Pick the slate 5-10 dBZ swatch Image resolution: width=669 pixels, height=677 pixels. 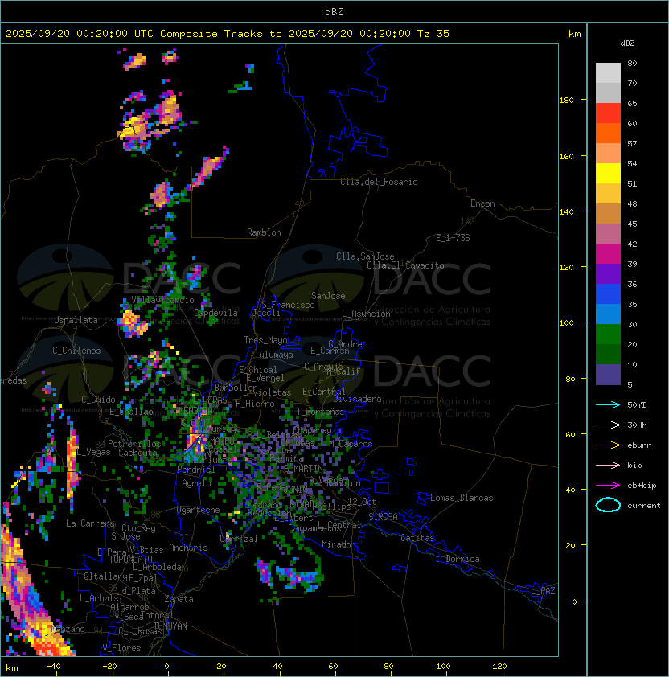pos(608,375)
